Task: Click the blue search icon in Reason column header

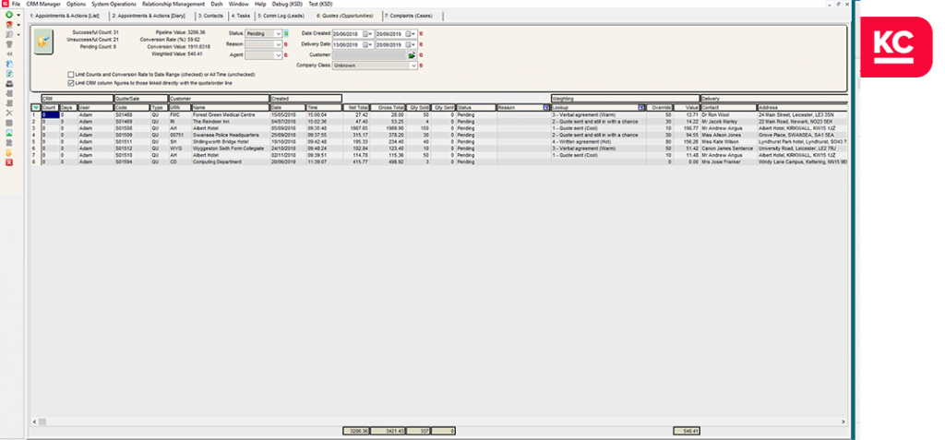Action: (546, 107)
